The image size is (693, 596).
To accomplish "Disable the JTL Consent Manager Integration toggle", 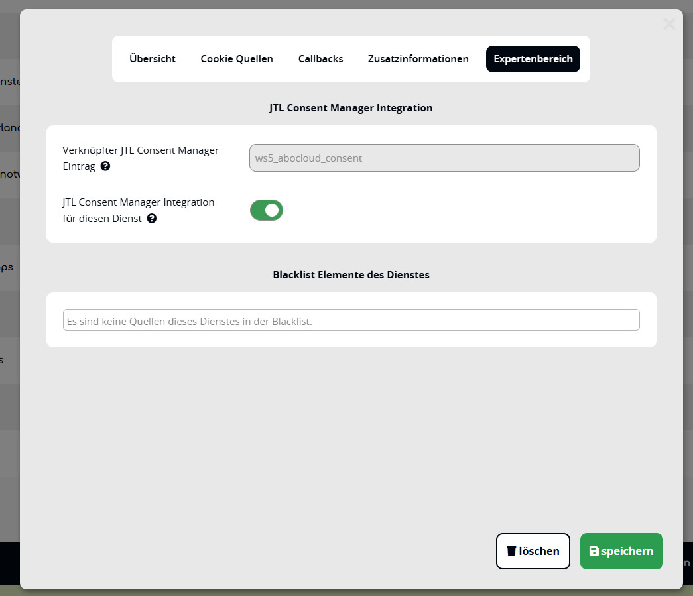I will coord(267,210).
